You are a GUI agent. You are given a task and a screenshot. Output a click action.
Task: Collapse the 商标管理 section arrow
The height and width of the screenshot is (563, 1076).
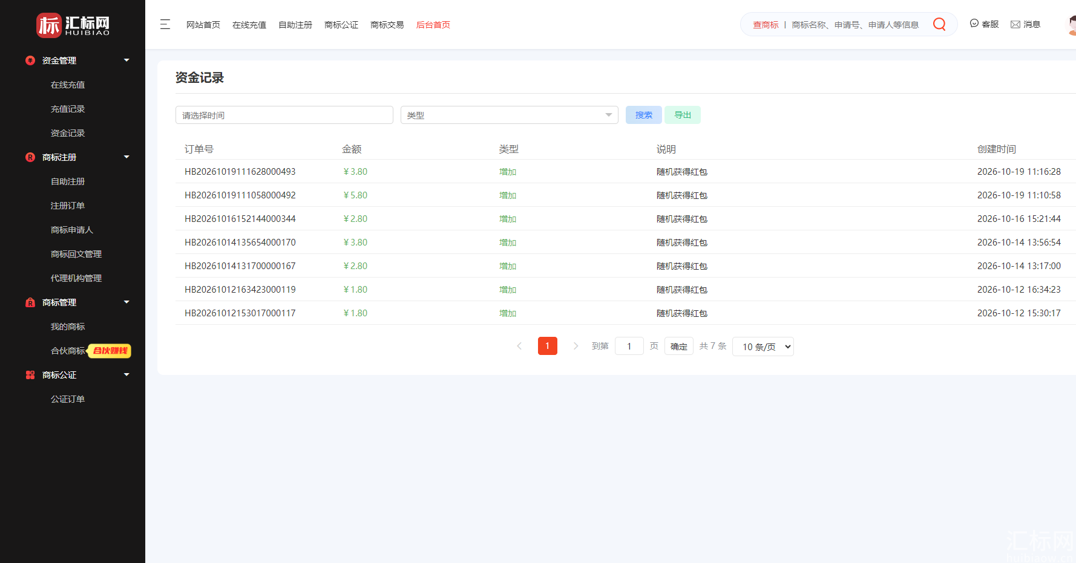[126, 302]
